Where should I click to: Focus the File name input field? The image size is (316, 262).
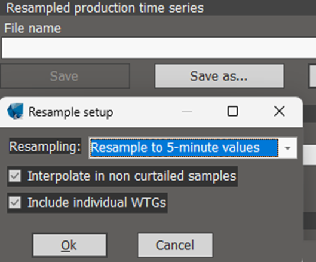(x=159, y=48)
